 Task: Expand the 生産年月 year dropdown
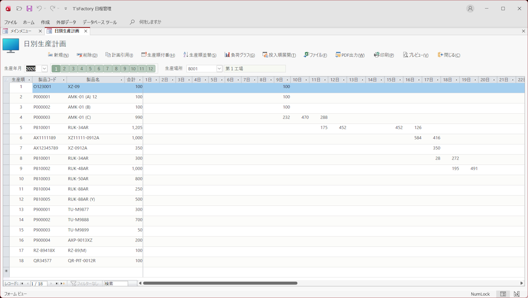coord(44,69)
